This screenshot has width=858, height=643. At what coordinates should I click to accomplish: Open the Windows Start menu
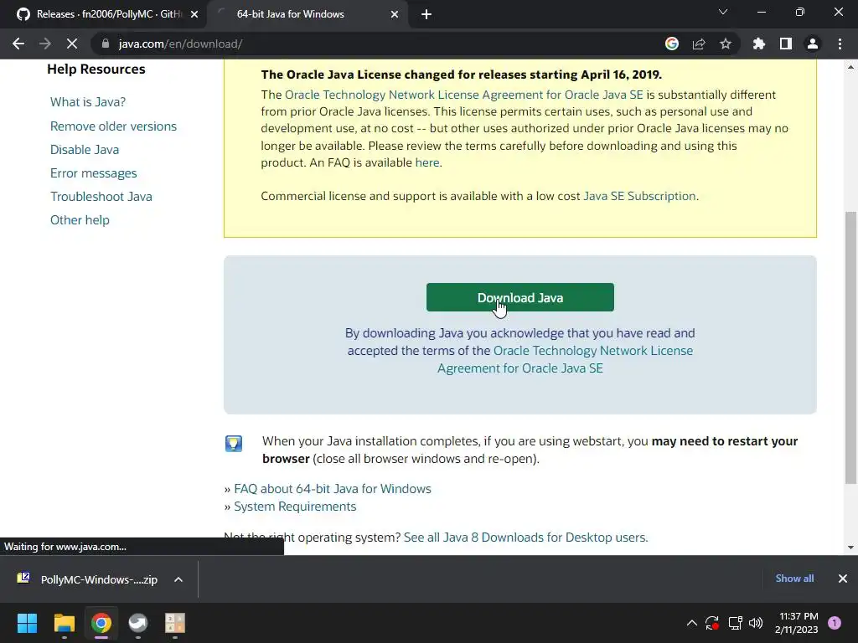pos(27,623)
